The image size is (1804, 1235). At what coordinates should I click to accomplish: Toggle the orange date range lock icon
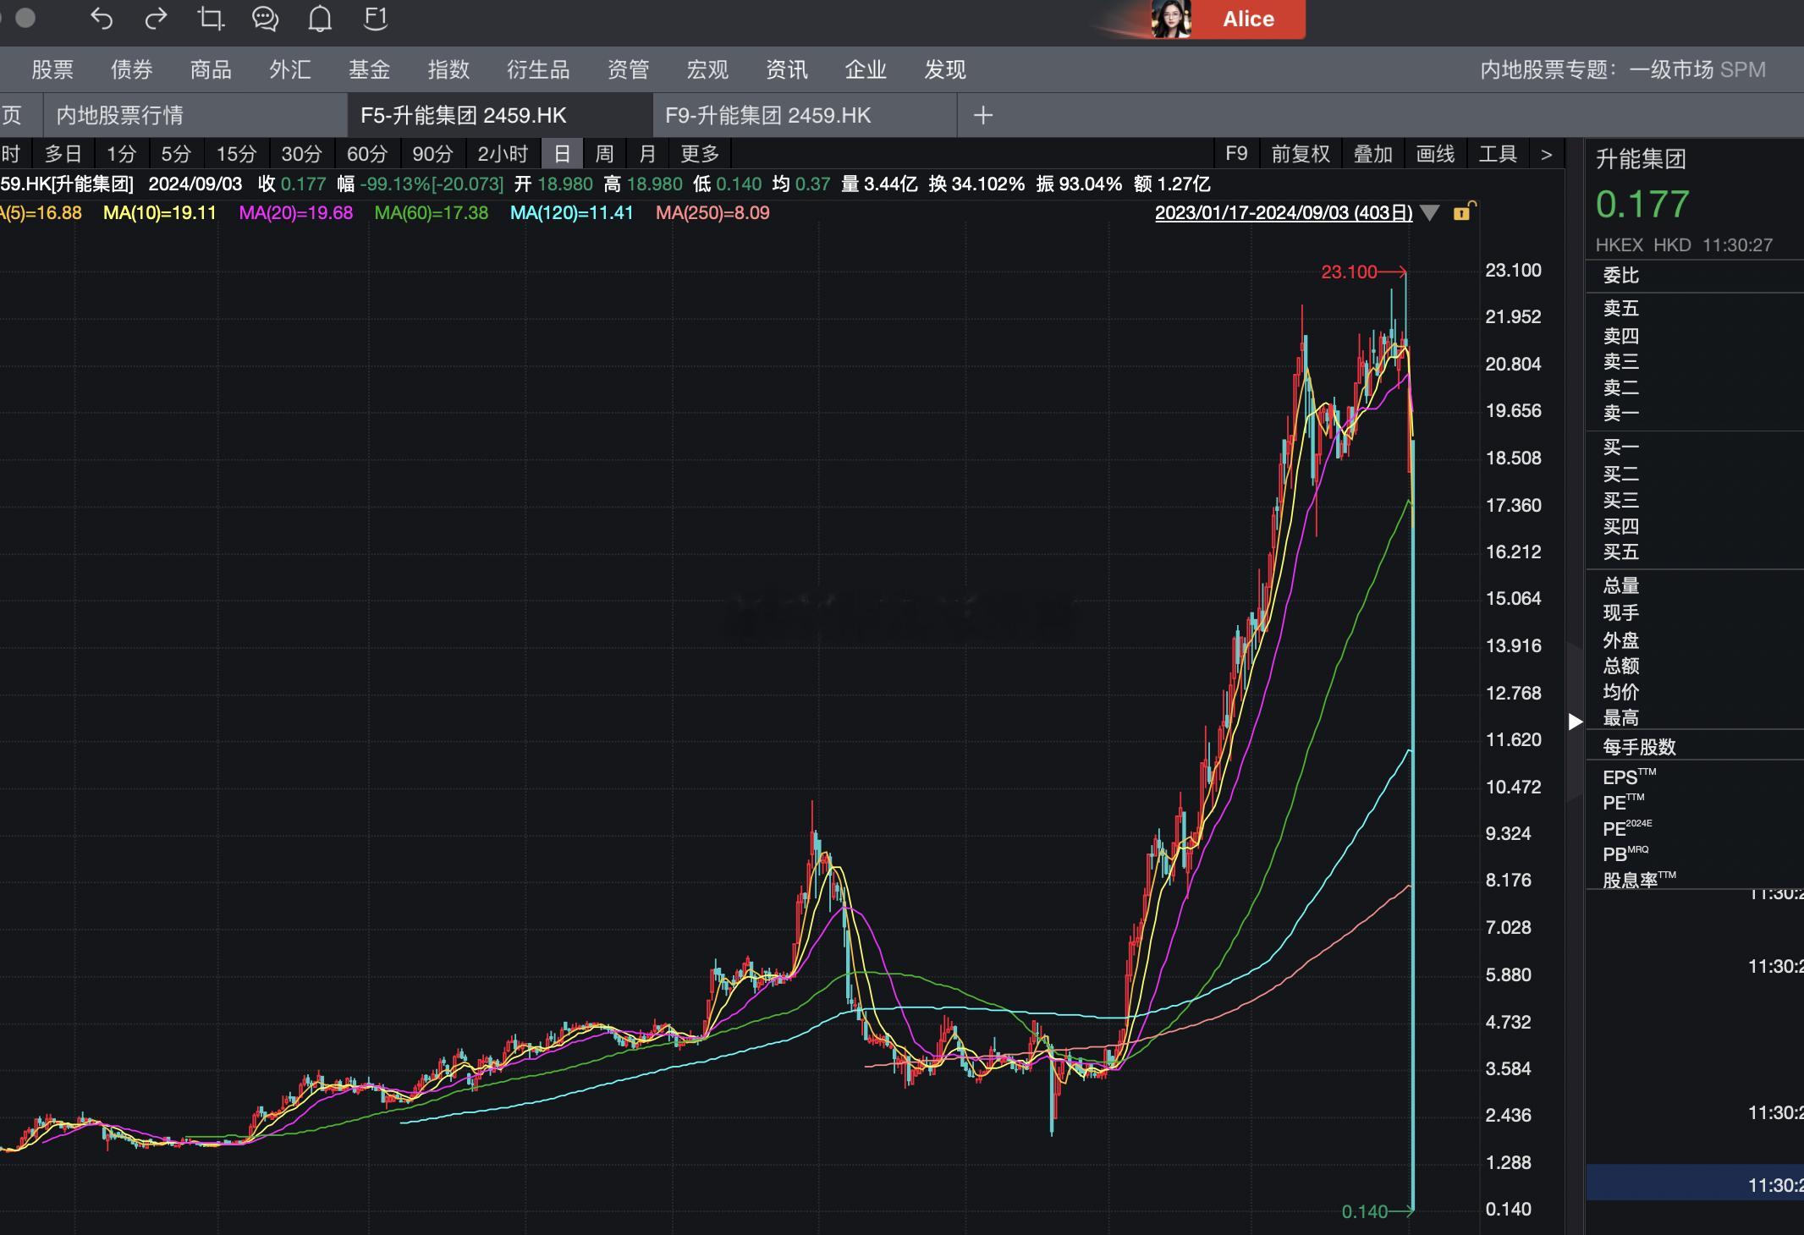1464,211
